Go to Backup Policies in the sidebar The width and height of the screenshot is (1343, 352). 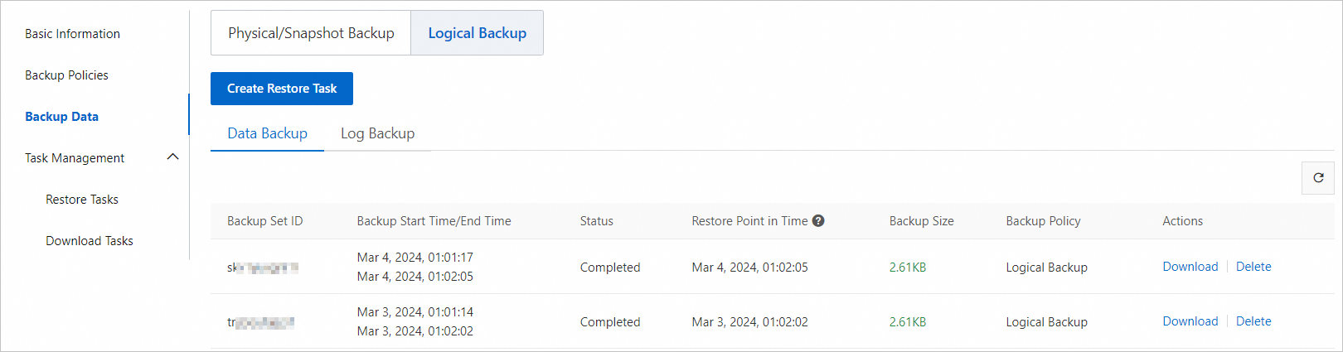(66, 75)
